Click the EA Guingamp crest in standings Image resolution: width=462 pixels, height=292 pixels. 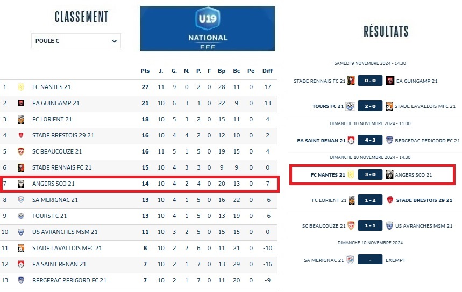21,103
